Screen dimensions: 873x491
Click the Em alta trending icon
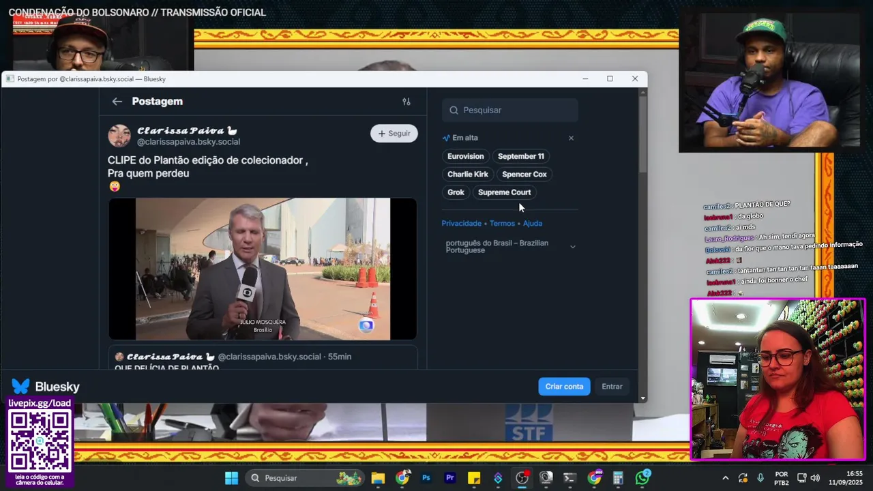pyautogui.click(x=446, y=138)
